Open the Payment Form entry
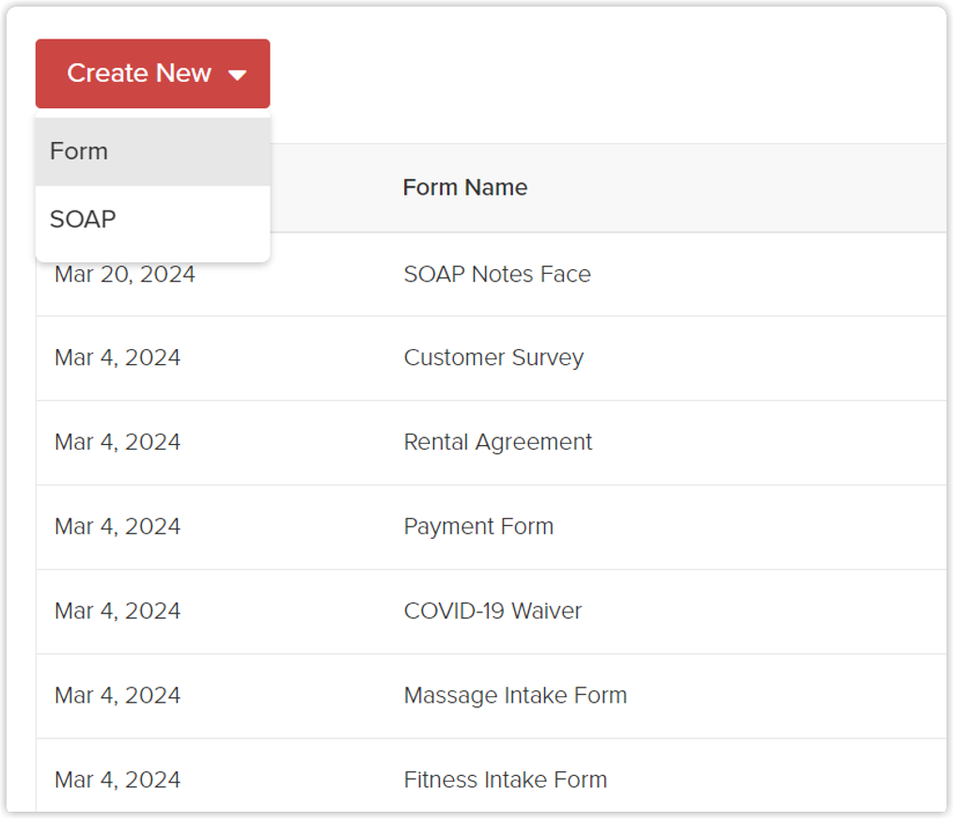954x824 pixels. [478, 526]
